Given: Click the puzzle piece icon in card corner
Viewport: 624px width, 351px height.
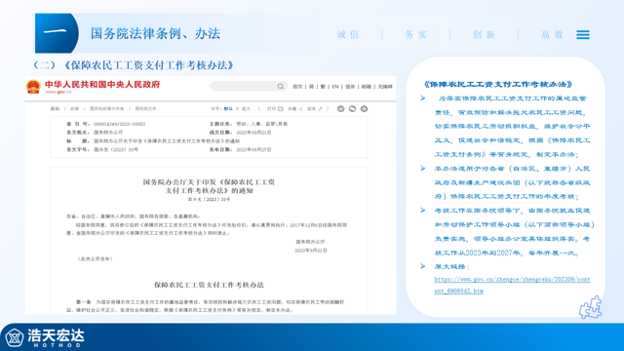Looking at the screenshot, I should pyautogui.click(x=591, y=307).
